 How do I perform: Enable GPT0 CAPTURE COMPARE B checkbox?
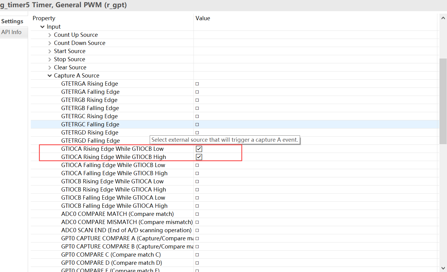point(197,247)
